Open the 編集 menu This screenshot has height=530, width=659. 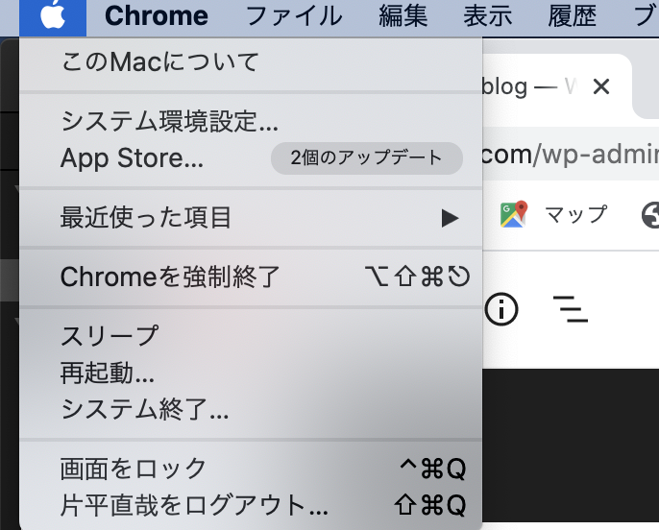click(x=403, y=16)
